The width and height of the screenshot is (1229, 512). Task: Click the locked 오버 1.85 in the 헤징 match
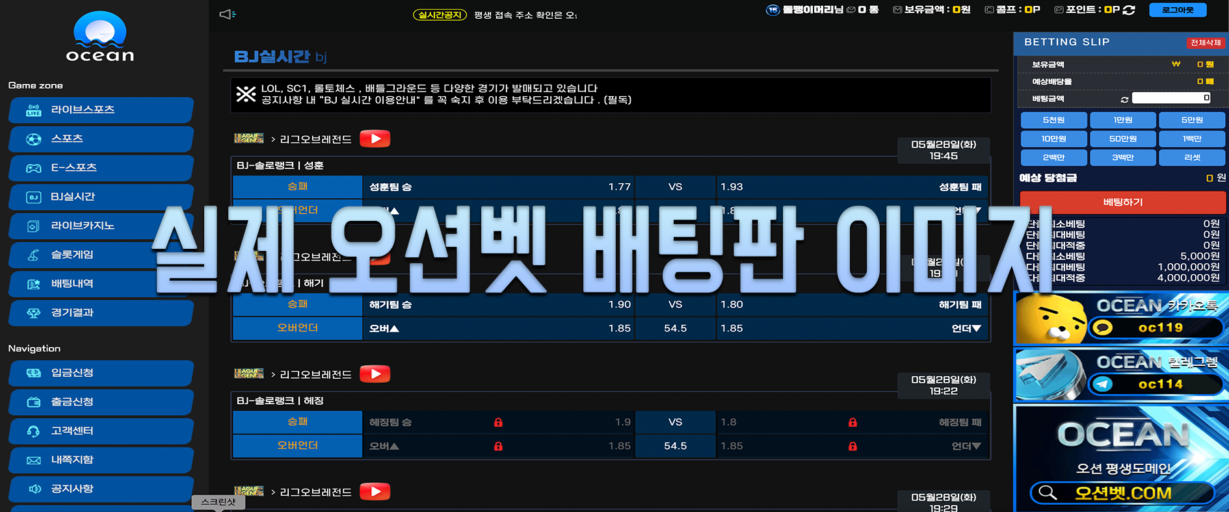pos(499,446)
